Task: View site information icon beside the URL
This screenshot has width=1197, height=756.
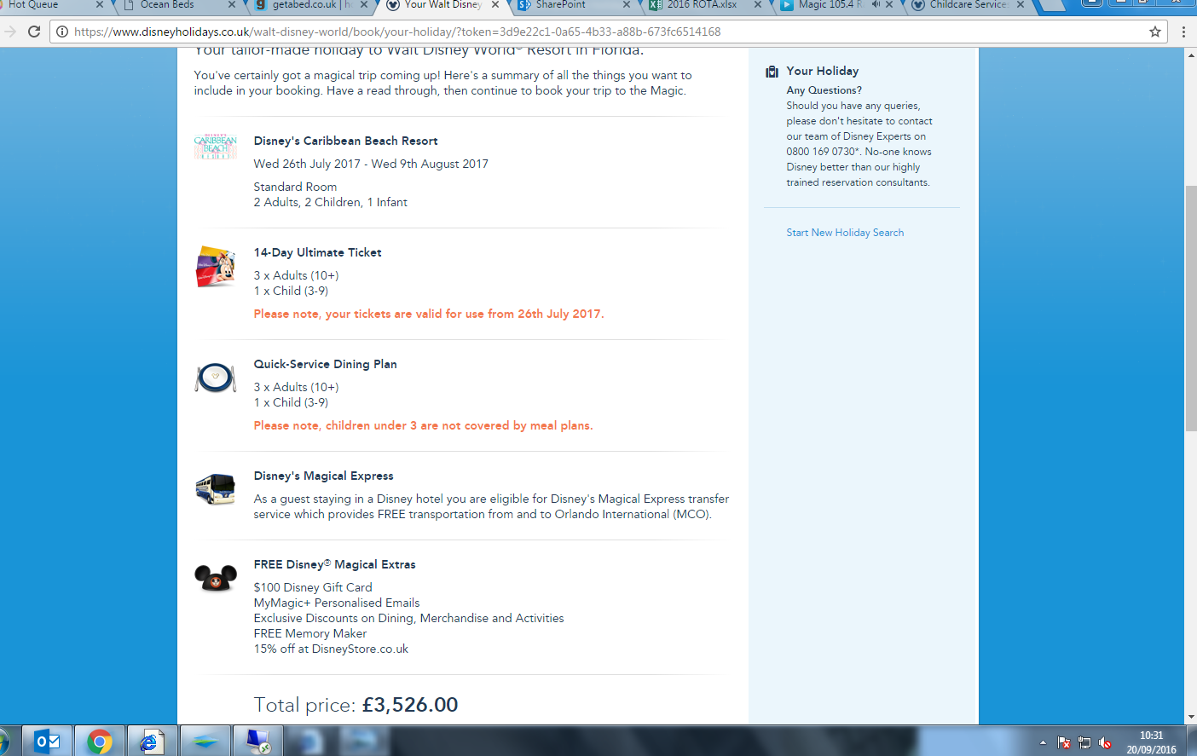Action: 62,32
